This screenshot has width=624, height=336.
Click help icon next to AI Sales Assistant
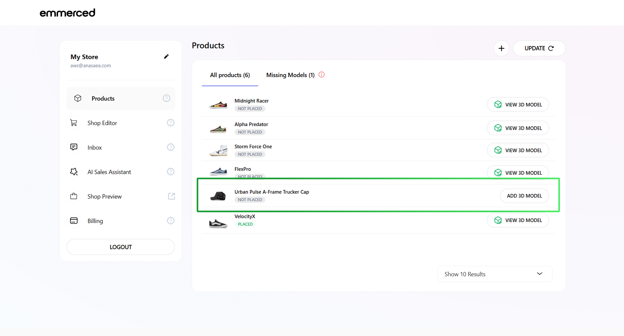tap(171, 172)
